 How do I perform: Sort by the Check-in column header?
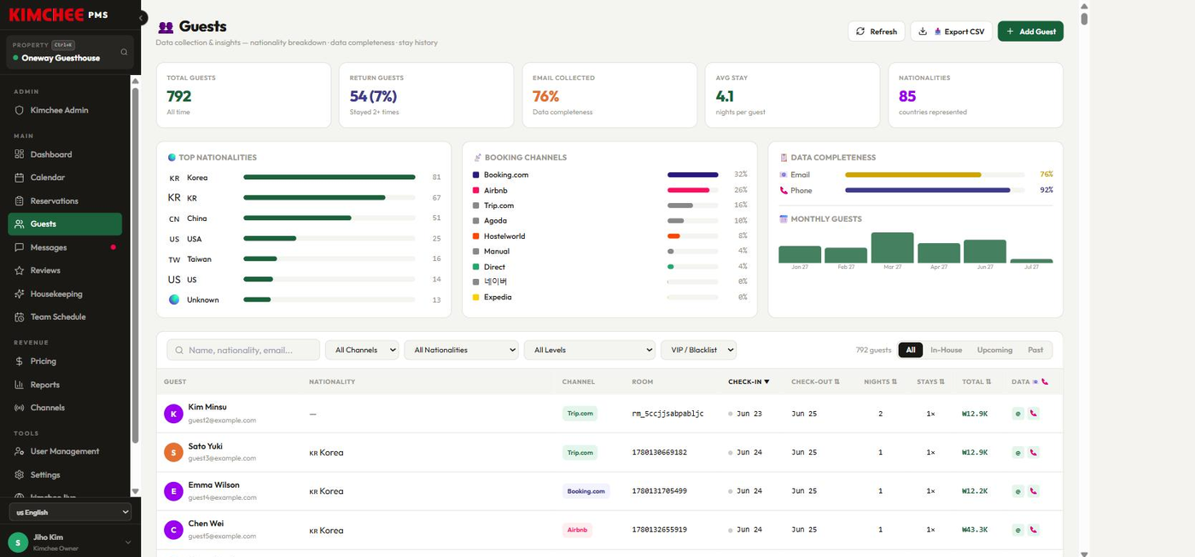click(749, 381)
